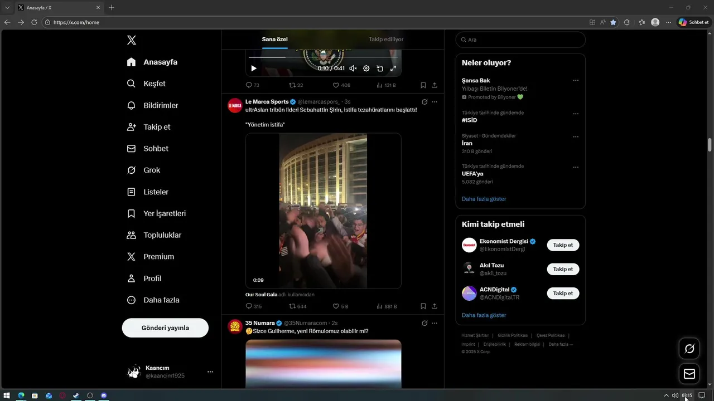Open Our Soul Gala source link
Viewport: 714px width, 401px height.
(x=262, y=295)
